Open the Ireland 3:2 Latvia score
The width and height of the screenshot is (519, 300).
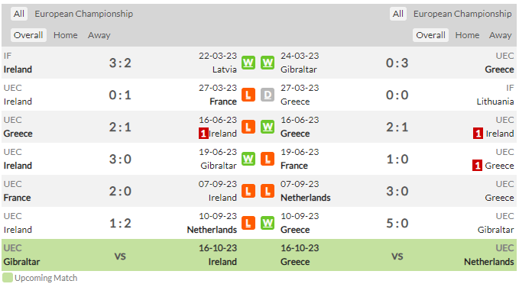tap(120, 63)
